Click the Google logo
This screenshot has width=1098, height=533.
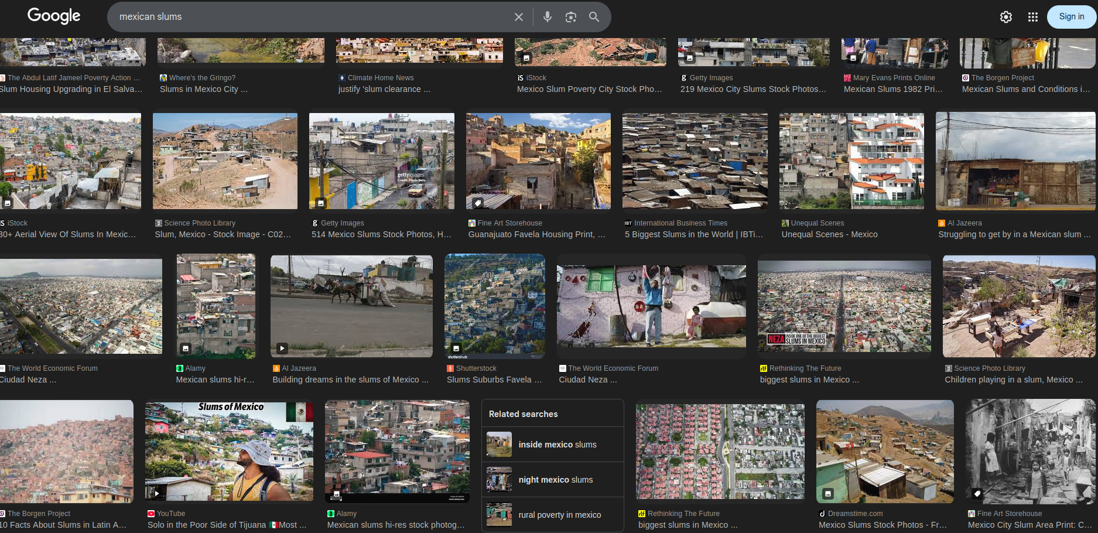click(54, 16)
